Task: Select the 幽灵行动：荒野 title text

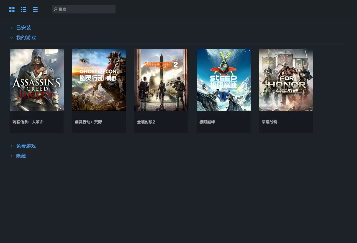Action: click(x=88, y=122)
